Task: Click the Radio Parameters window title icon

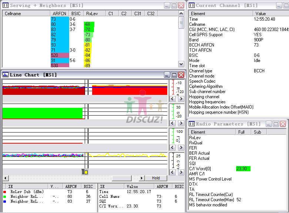Action: tap(192, 124)
